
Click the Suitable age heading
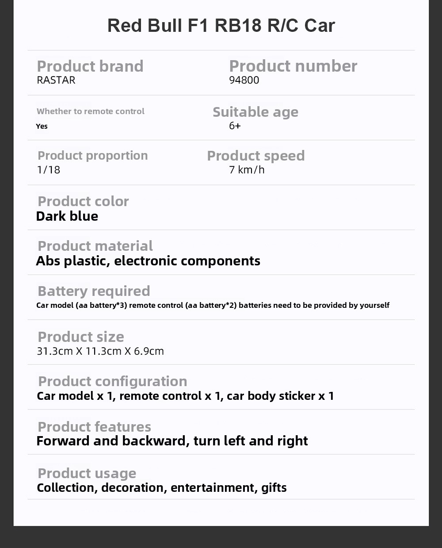point(255,112)
